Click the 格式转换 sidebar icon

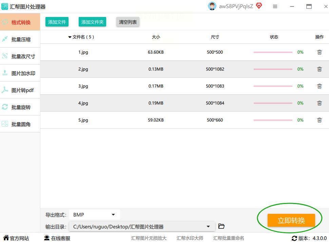click(5, 22)
